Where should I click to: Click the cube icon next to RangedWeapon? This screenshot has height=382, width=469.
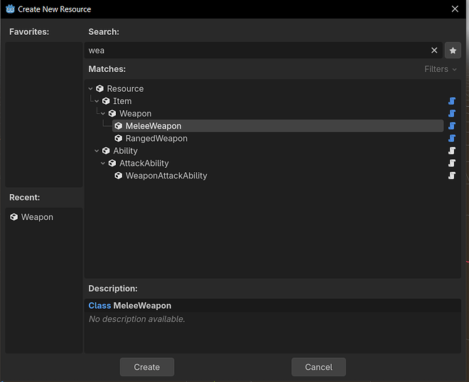pos(119,138)
